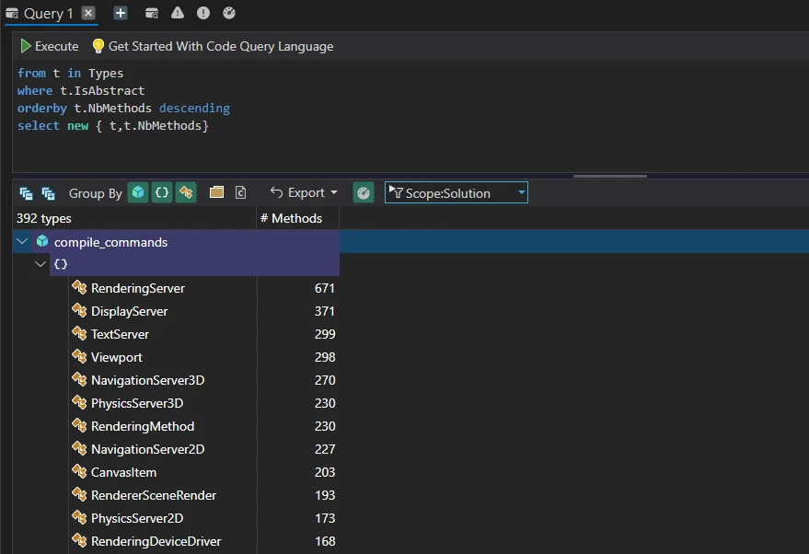
Task: Close the Query 1 tab
Action: pos(88,13)
